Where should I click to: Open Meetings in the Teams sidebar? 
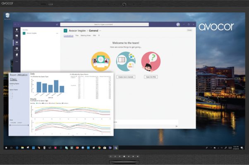tap(17, 49)
